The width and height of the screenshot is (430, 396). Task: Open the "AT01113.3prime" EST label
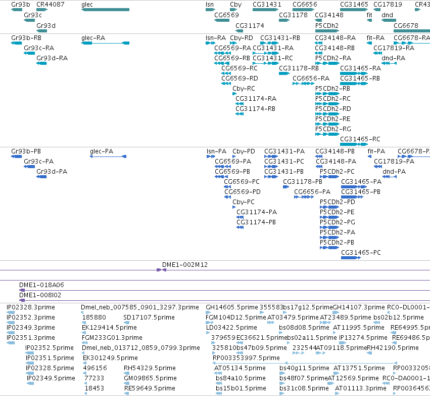tap(361, 388)
